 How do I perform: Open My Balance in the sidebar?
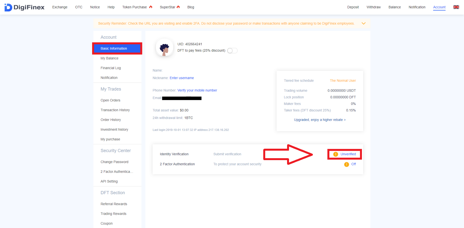[109, 58]
